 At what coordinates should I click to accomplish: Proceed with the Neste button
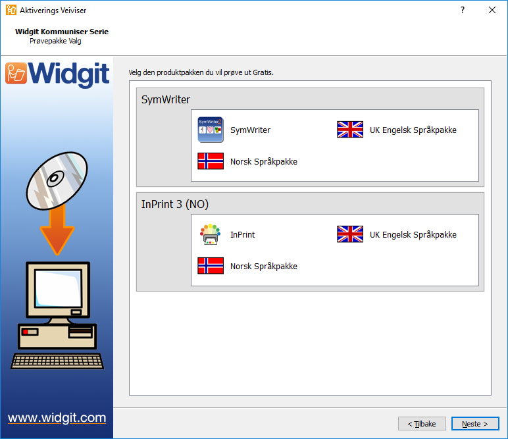(x=475, y=424)
